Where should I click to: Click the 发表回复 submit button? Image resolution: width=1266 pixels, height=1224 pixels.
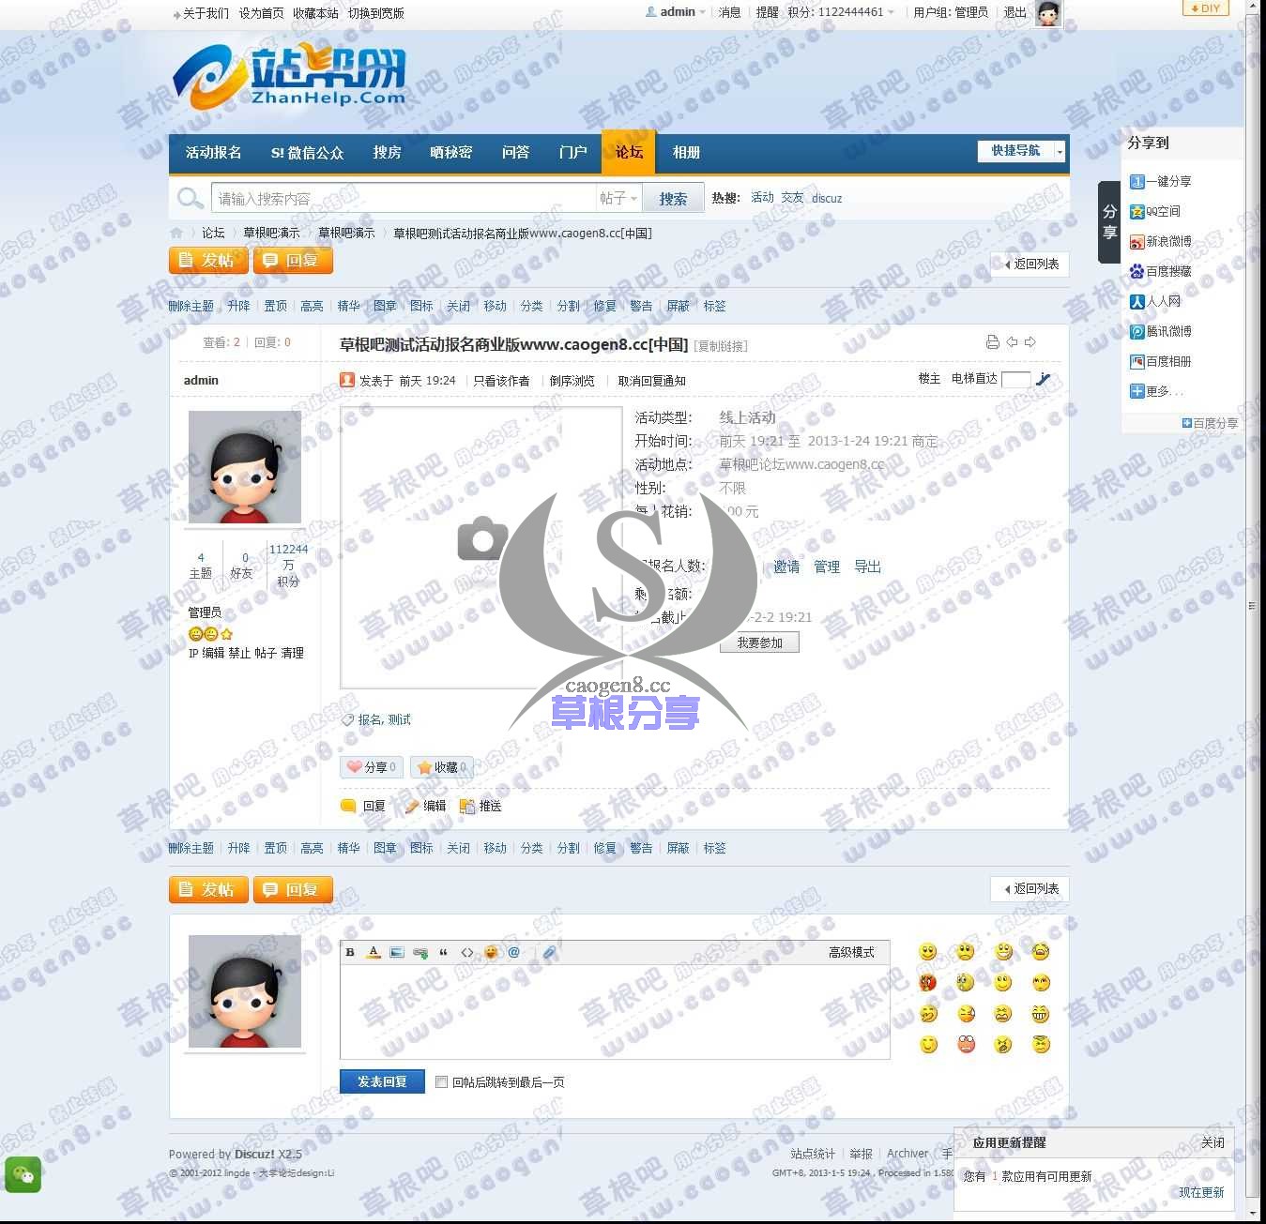(x=382, y=1081)
